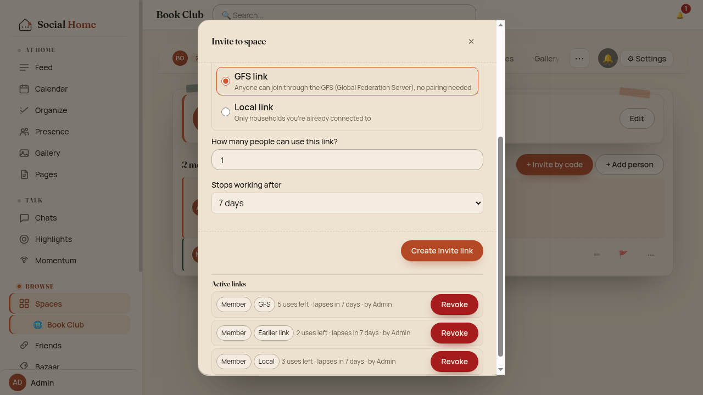
Task: Open Highlights in the sidebar
Action: click(x=70, y=239)
